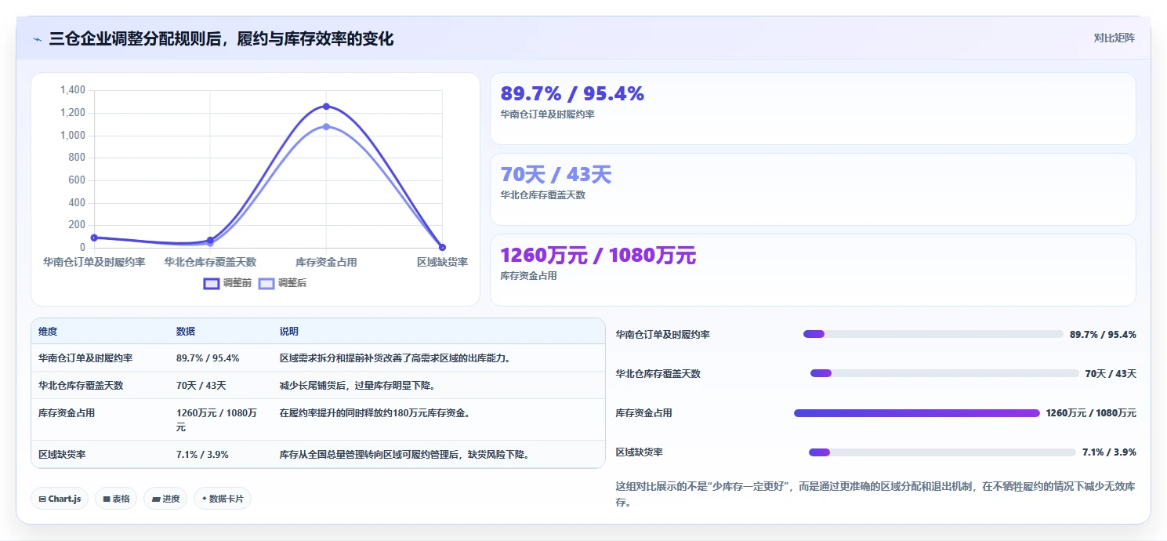Open the 1260万元 / 1080万元 data card

click(813, 270)
